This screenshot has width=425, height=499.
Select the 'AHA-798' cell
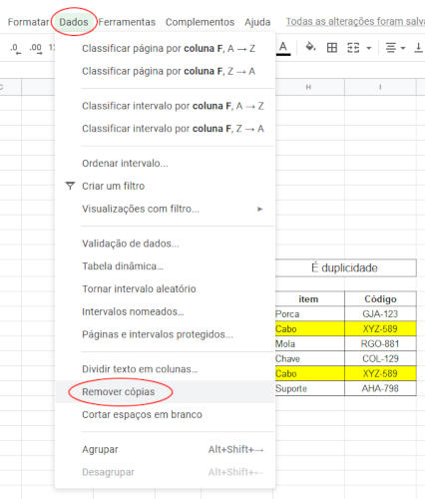pos(380,388)
